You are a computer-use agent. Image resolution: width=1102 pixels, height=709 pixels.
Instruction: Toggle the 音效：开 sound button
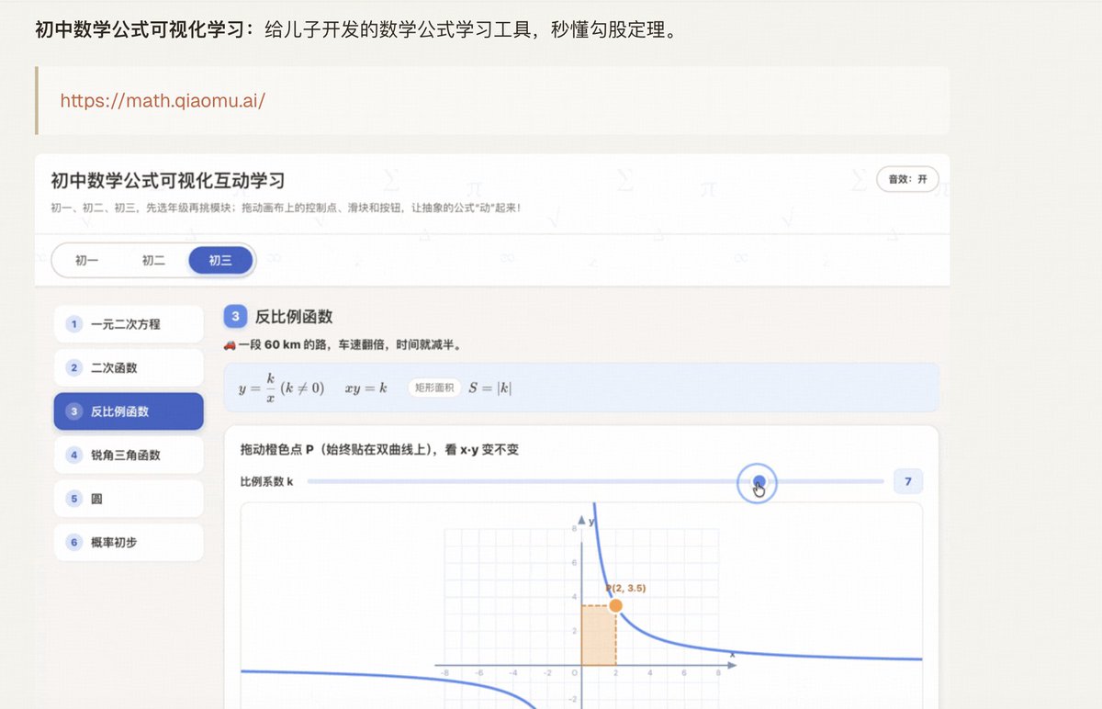pyautogui.click(x=907, y=179)
